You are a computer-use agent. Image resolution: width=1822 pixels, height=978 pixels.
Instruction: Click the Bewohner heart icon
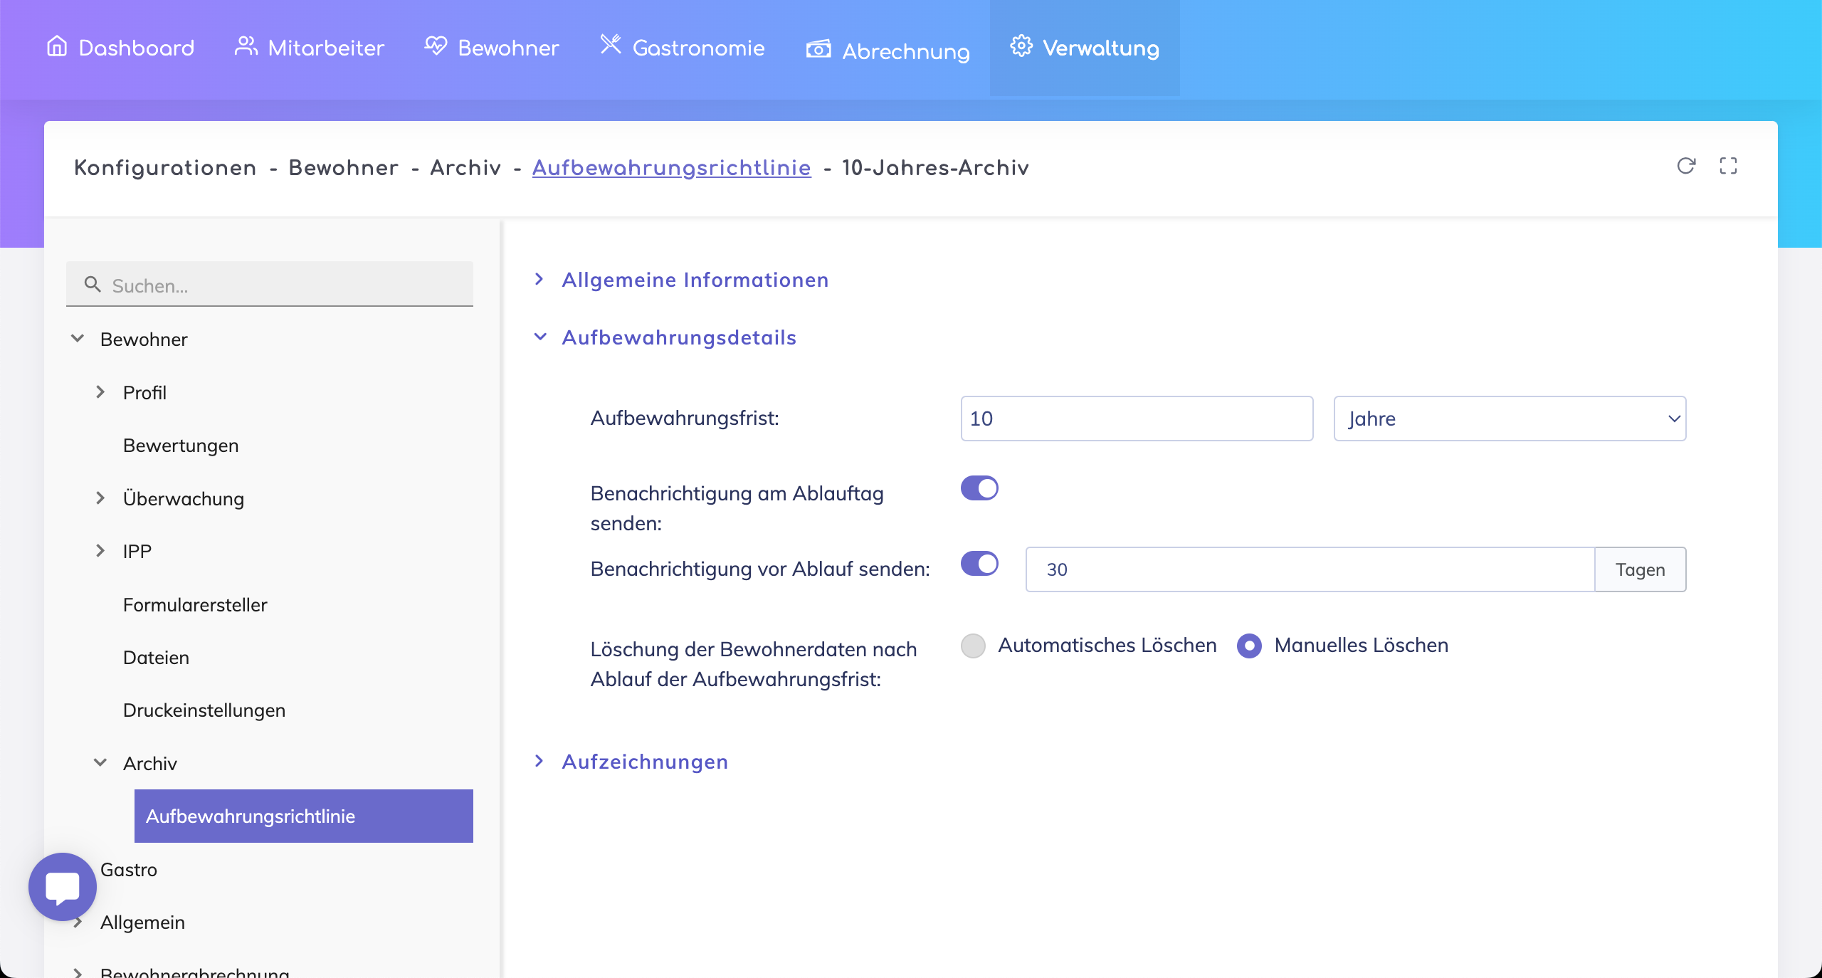click(436, 46)
